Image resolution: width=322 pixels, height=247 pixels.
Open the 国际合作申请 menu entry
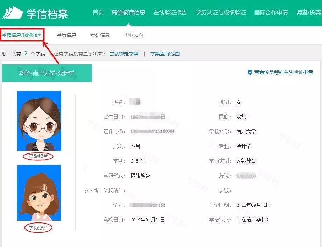271,12
